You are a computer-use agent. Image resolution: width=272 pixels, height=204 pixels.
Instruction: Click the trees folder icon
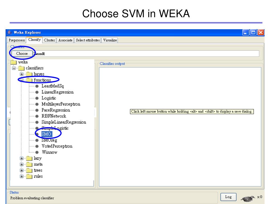pos(29,170)
